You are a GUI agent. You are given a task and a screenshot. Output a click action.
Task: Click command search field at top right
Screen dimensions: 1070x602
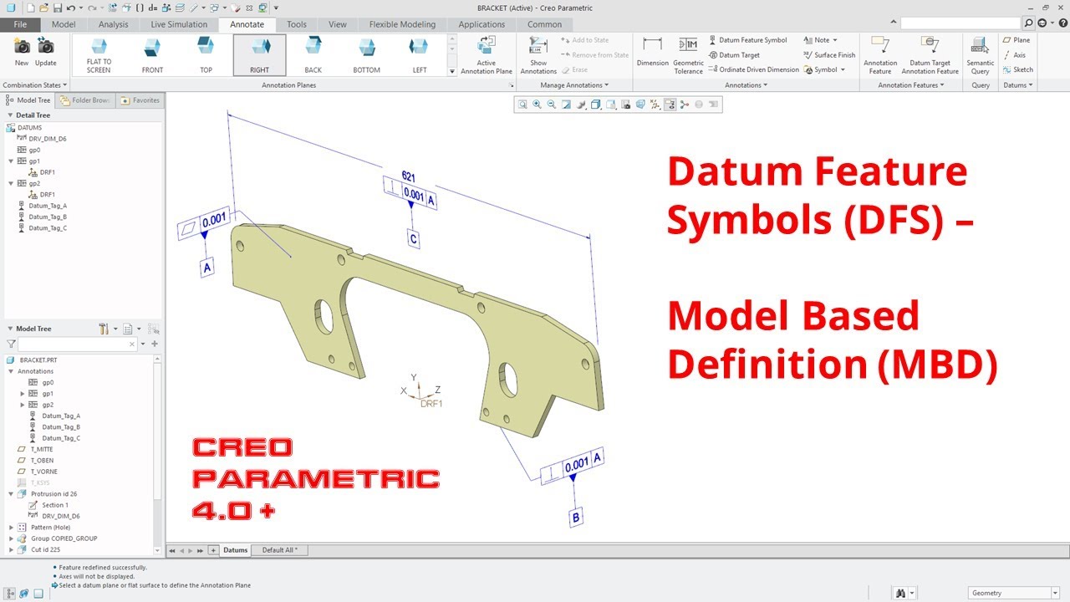pos(960,23)
